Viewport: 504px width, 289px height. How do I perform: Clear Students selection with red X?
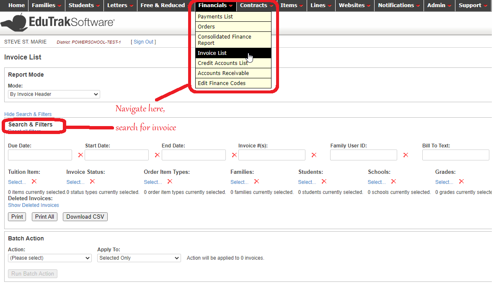(324, 181)
